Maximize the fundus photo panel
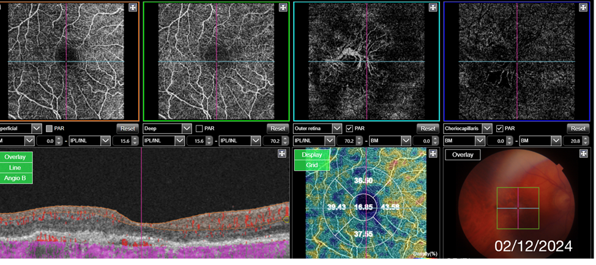Viewport: 596px width, 265px height. [x=583, y=153]
